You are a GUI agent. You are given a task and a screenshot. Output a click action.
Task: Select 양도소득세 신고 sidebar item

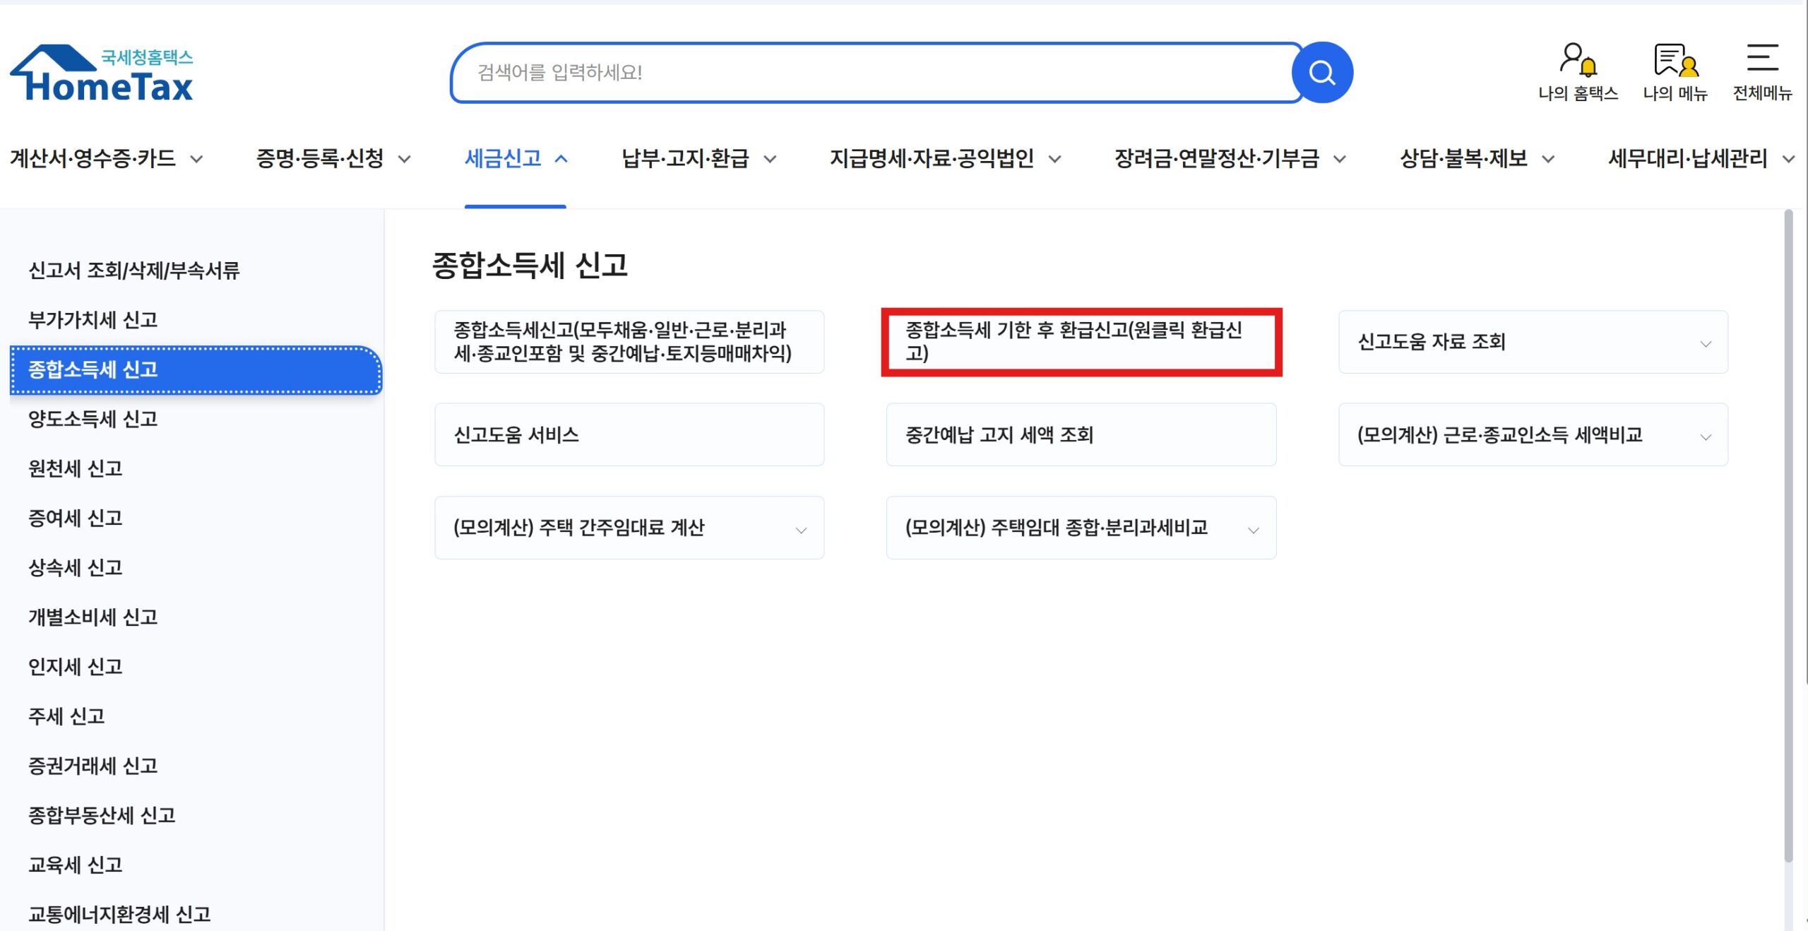tap(94, 419)
